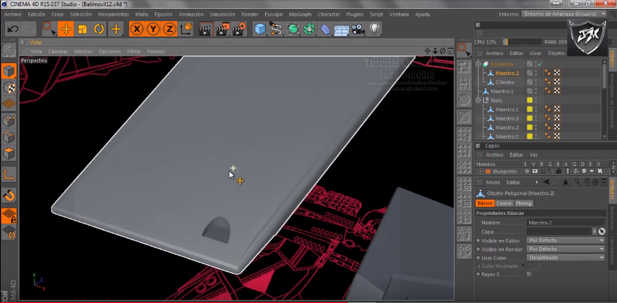The image size is (617, 303).
Task: Toggle Blueprints layer visibility (V column)
Action: [535, 172]
